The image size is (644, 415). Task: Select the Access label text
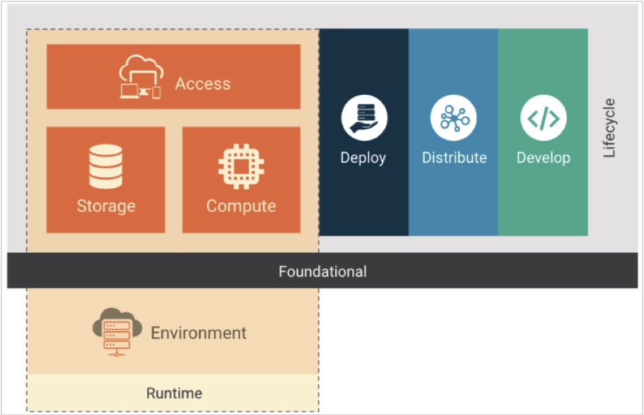point(203,84)
